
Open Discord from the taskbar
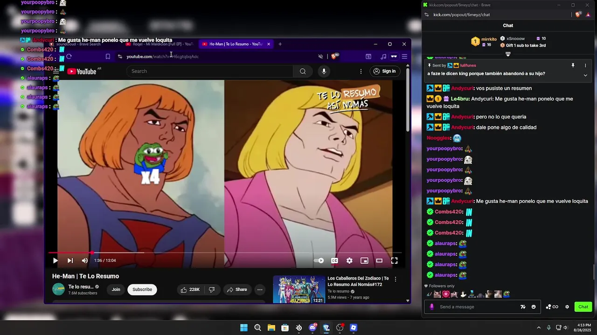pyautogui.click(x=312, y=328)
